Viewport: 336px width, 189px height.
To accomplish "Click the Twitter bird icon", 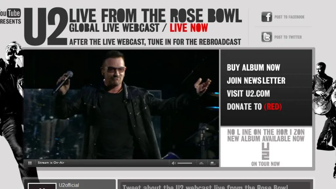I will coord(266,37).
